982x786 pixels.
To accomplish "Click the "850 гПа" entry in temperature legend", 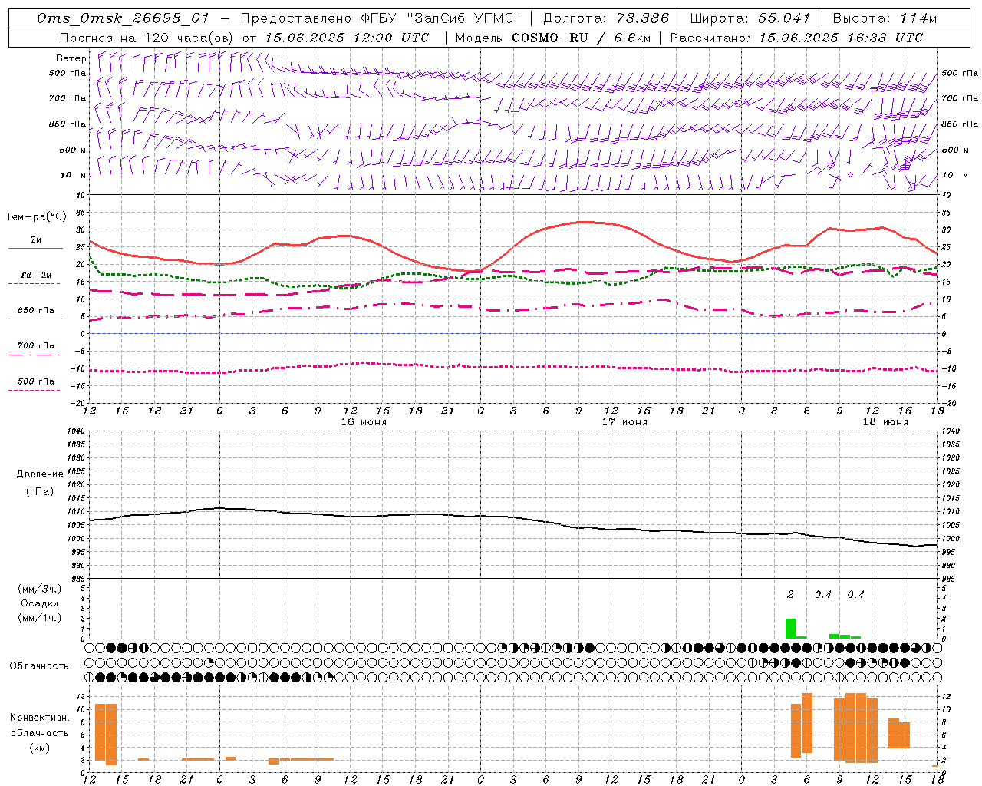I will 36,311.
